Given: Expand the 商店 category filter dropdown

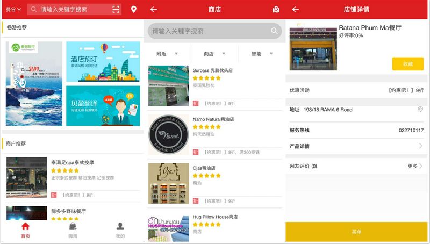Looking at the screenshot, I should coord(214,54).
